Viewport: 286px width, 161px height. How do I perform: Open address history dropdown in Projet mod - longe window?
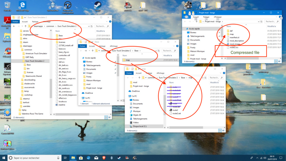click(259, 22)
